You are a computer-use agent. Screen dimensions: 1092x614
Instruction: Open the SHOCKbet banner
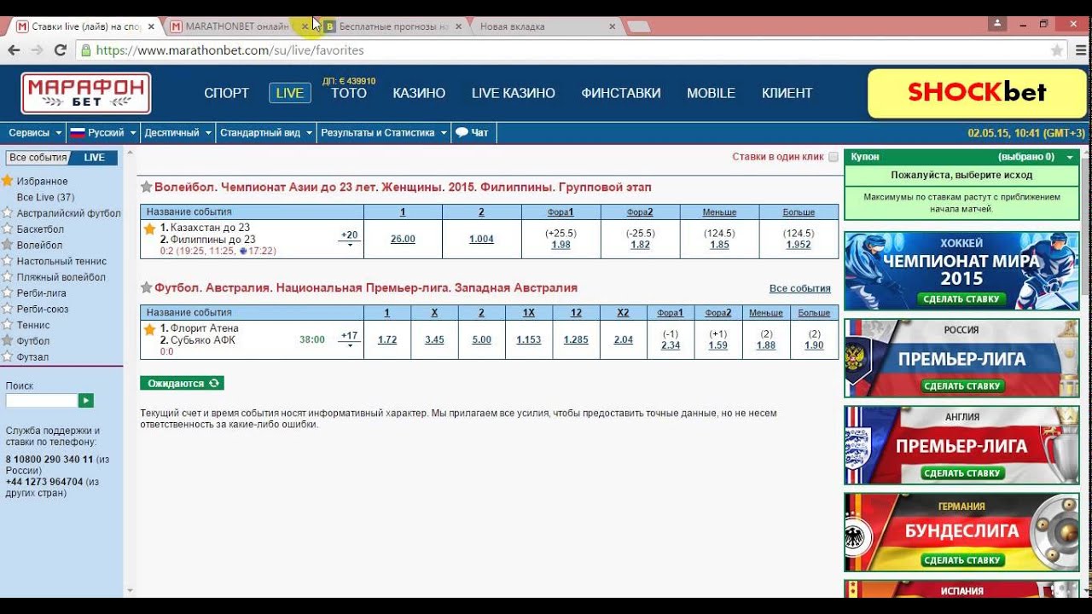tap(978, 93)
